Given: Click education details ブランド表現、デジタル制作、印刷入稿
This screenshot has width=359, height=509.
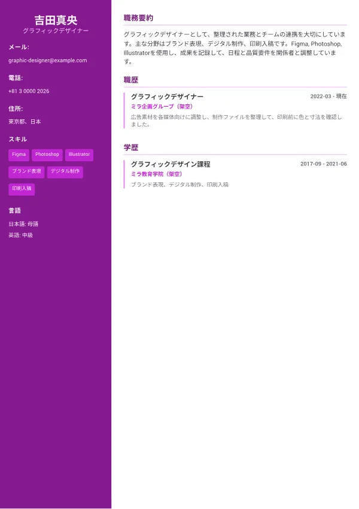Looking at the screenshot, I should click(x=180, y=185).
